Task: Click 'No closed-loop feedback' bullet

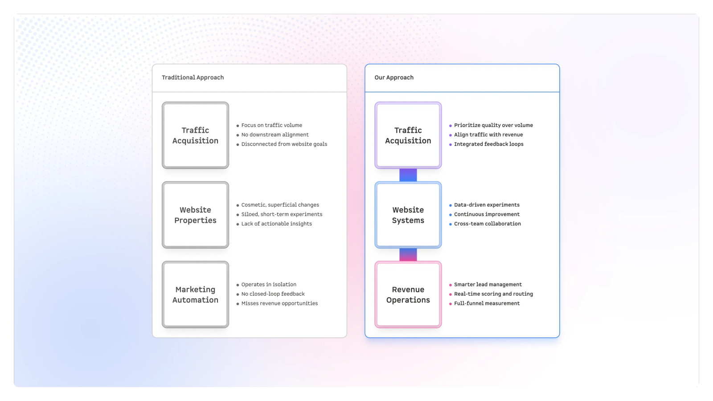Action: pos(270,294)
